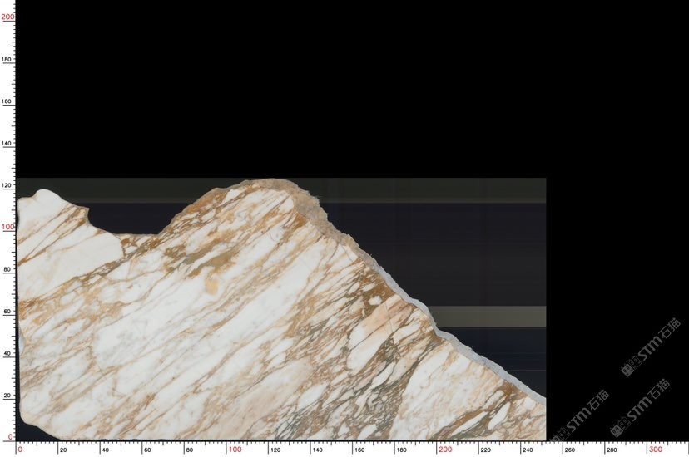Click the 140 mark on the vertical ruler
Image resolution: width=689 pixels, height=457 pixels.
[7, 144]
